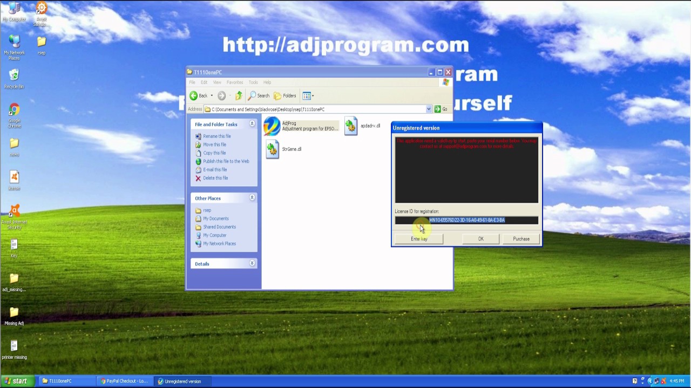The image size is (691, 388).
Task: Collapse the Other Places panel
Action: [x=252, y=198]
